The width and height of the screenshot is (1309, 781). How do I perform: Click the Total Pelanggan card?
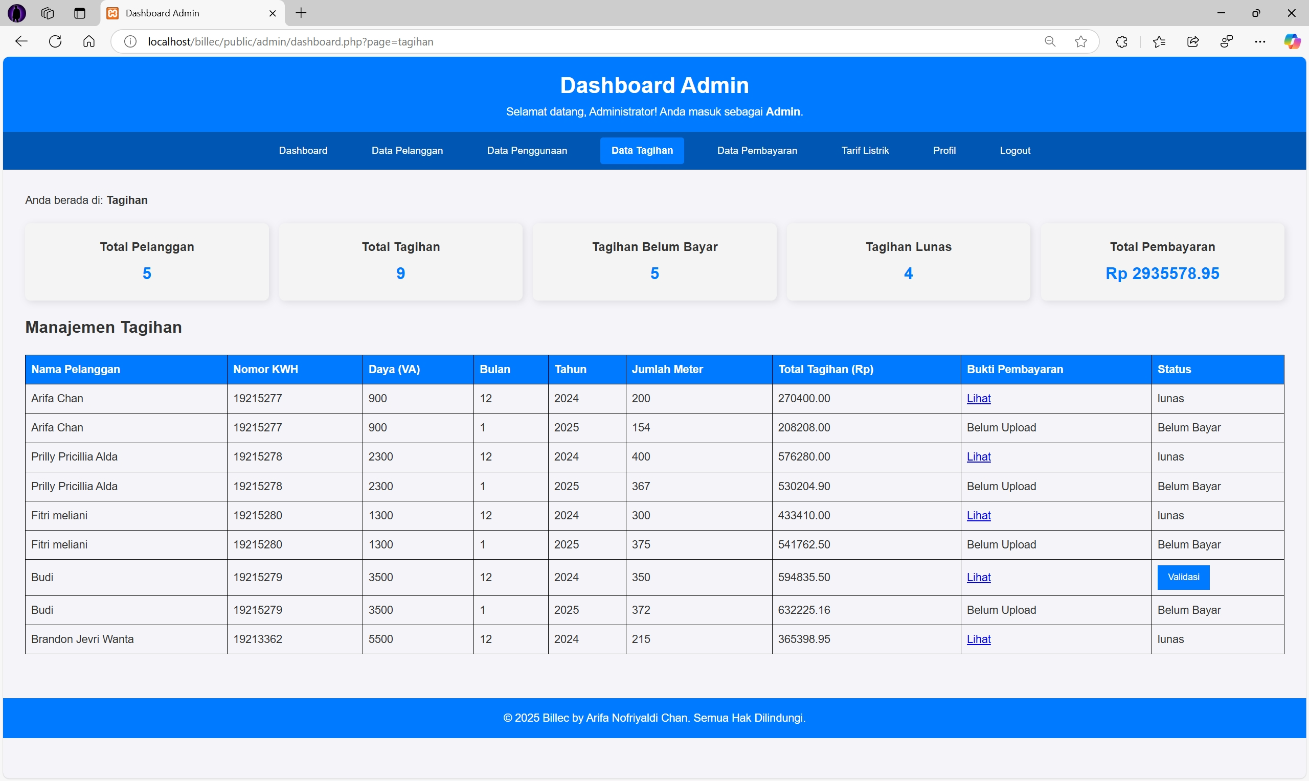click(147, 262)
